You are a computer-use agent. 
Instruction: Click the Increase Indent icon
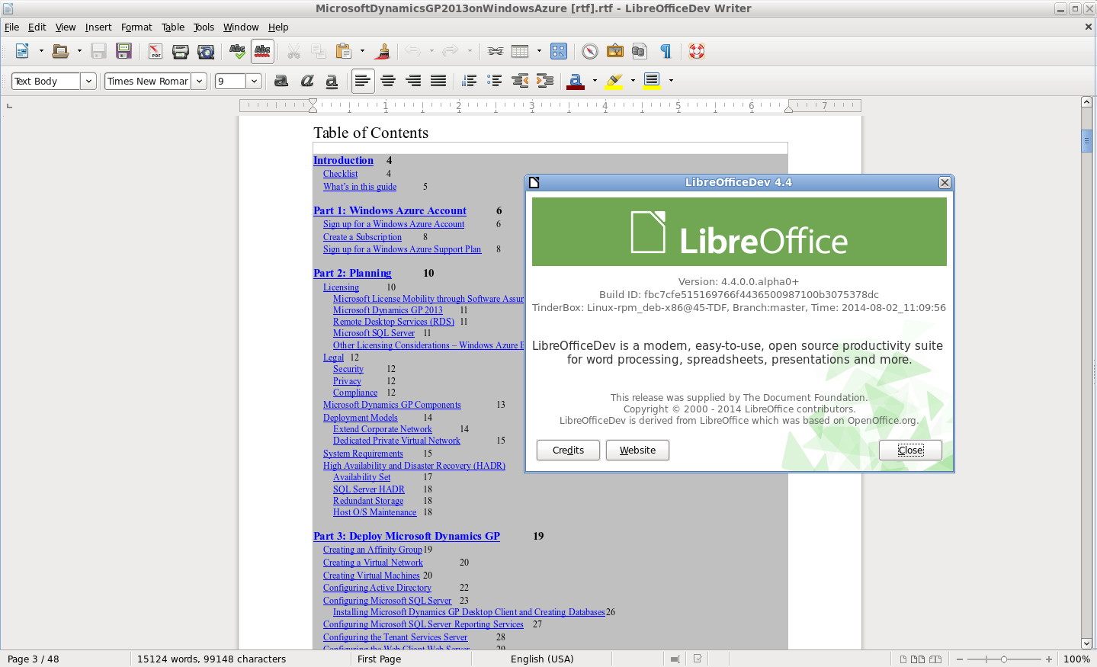coord(545,81)
